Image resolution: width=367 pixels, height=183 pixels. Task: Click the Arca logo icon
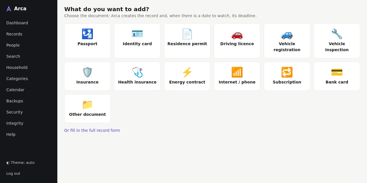coord(9,9)
